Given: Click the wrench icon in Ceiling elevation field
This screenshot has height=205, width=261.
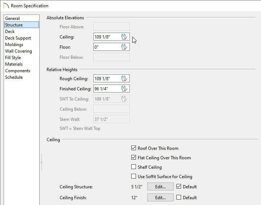Looking at the screenshot, I should click(124, 37).
